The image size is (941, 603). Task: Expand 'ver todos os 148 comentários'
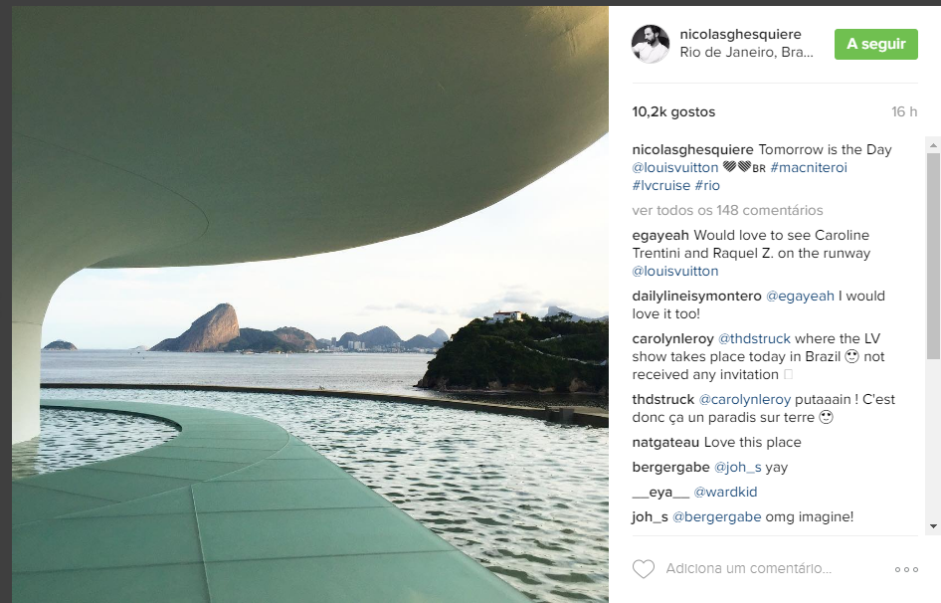(x=727, y=210)
